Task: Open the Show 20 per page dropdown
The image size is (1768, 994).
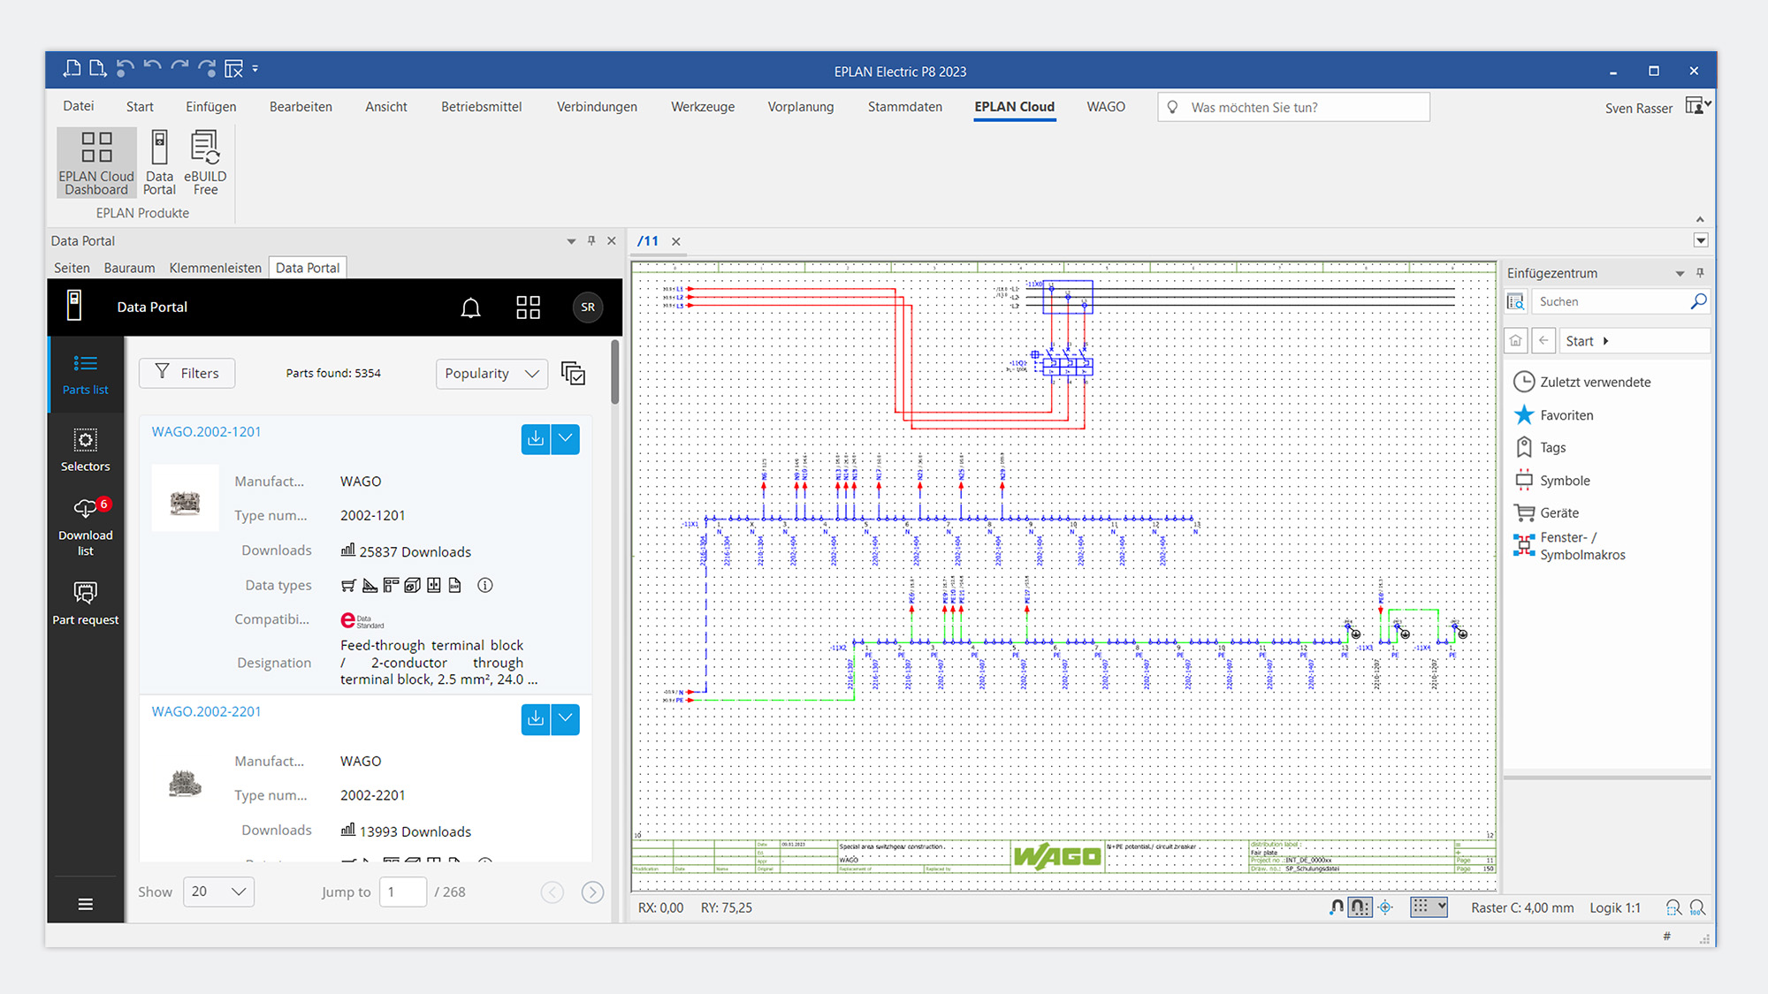Action: (x=218, y=892)
